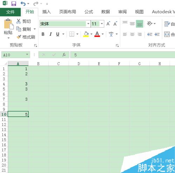Screen dimensions: 175x173
Task: Click the confirm checkmark in formula bar
Action: [x=54, y=55]
